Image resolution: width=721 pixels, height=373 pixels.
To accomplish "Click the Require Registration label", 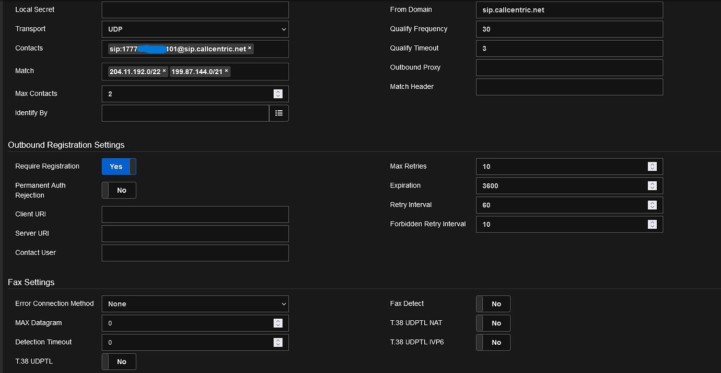I will pyautogui.click(x=48, y=166).
